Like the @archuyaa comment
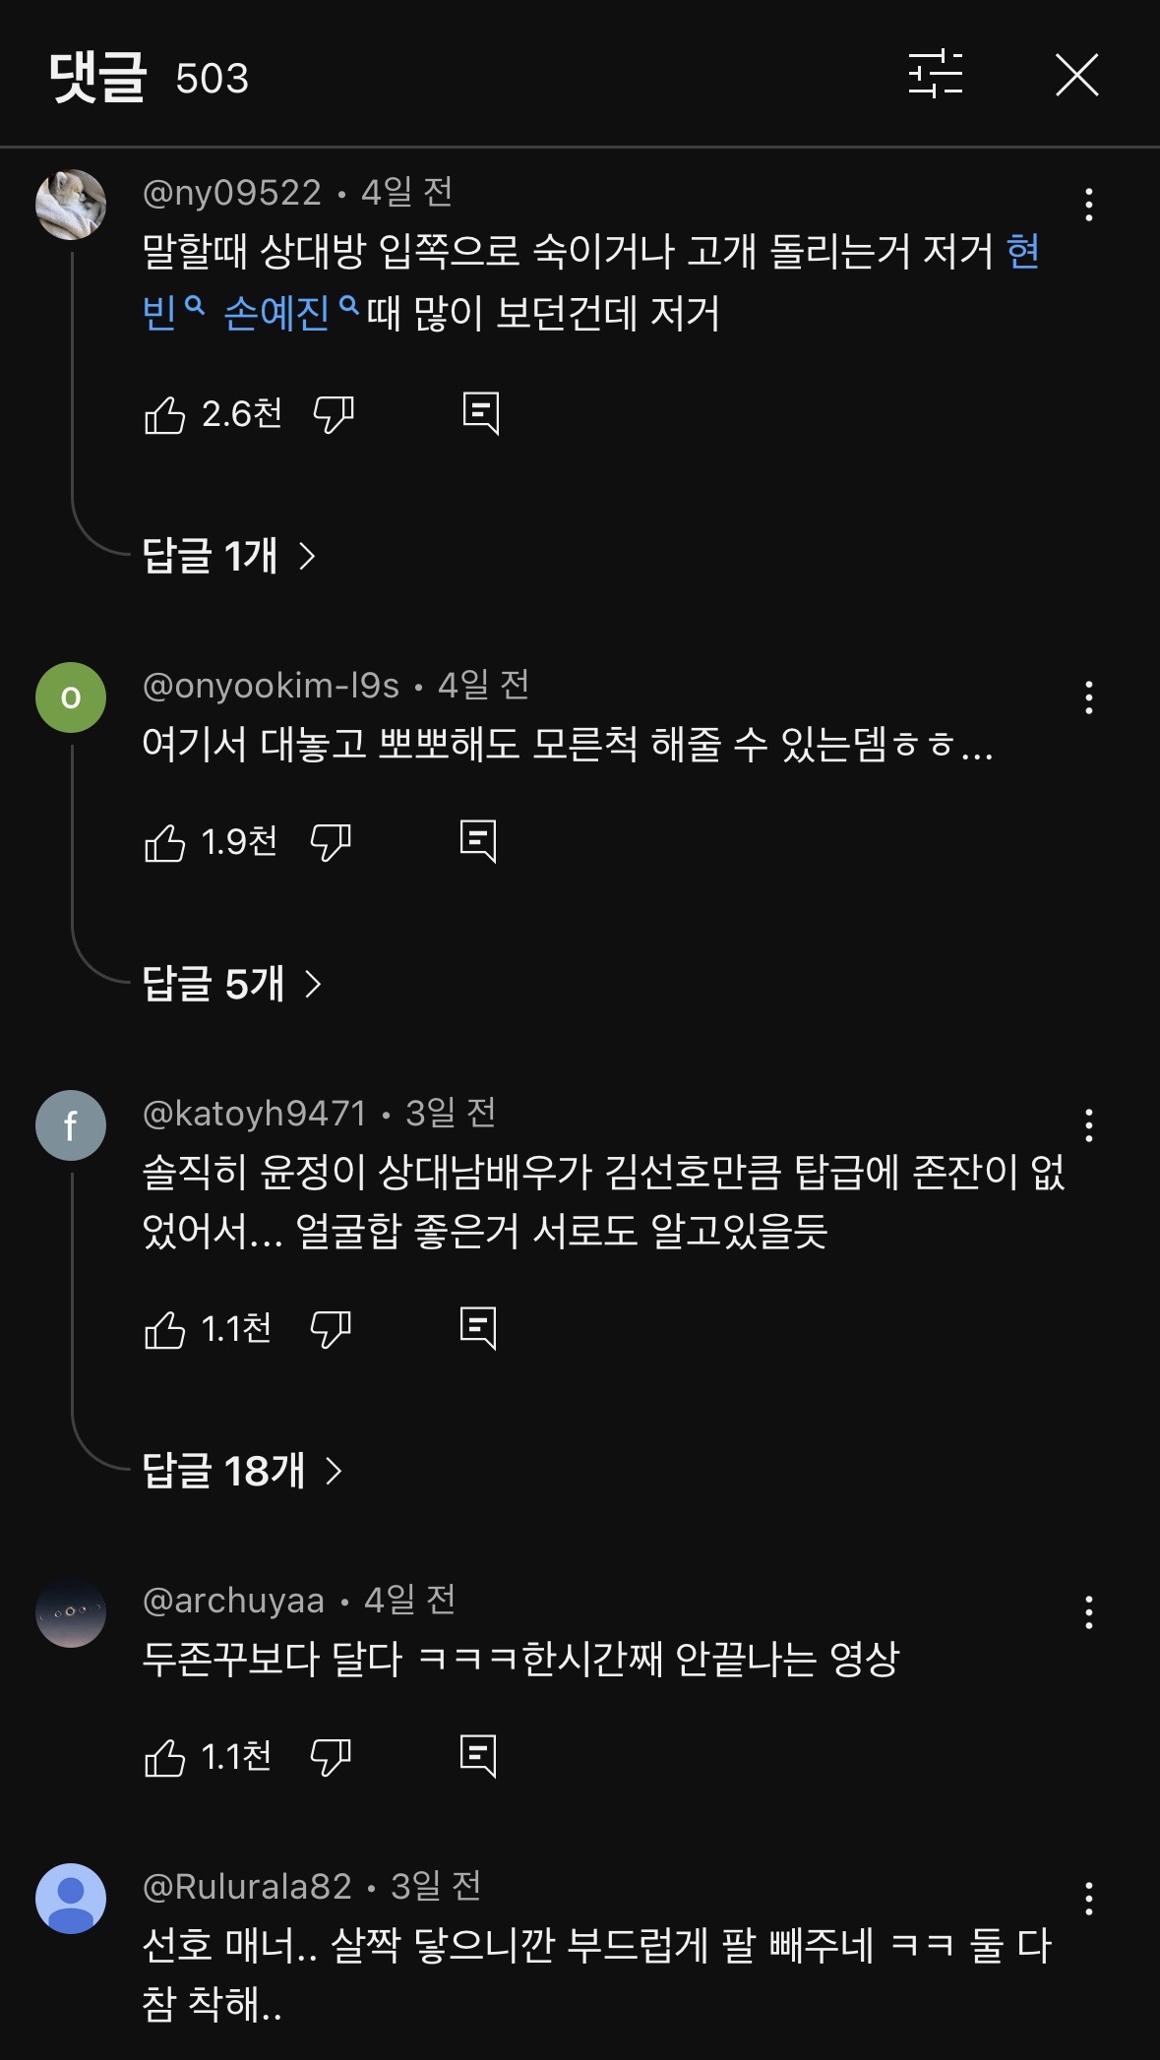 (x=165, y=1757)
